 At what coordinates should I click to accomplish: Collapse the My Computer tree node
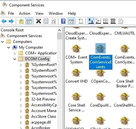(9, 47)
